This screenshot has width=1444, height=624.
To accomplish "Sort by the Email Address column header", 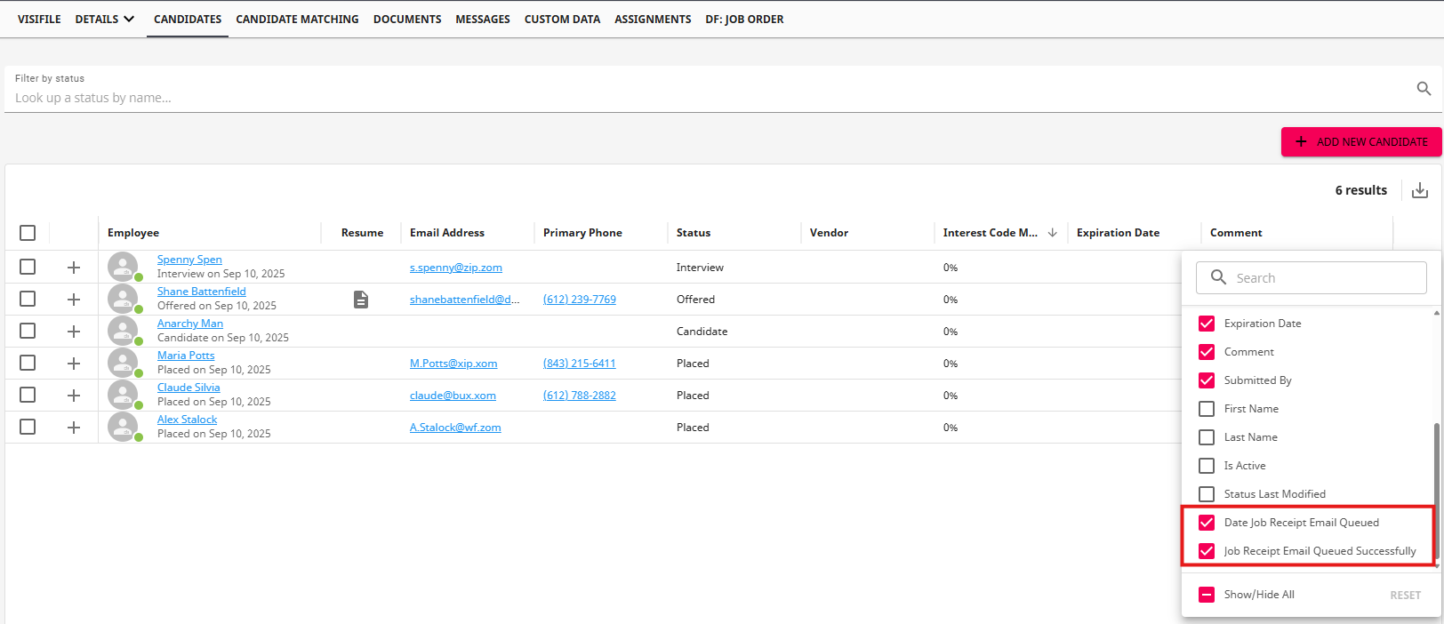I will [x=447, y=233].
